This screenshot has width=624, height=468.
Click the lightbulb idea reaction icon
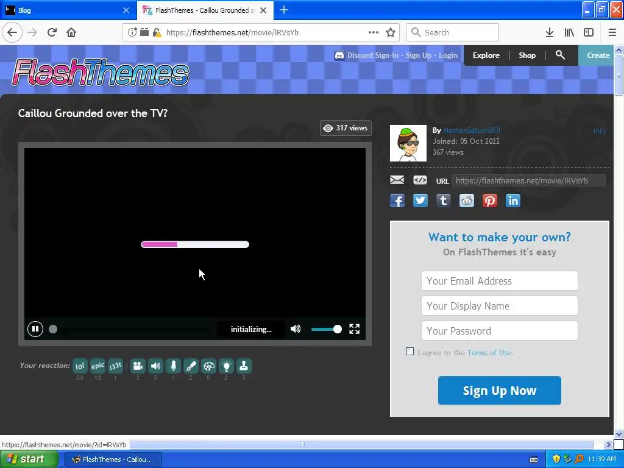tap(226, 366)
